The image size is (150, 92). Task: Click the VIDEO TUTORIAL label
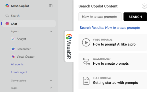tap(103, 40)
